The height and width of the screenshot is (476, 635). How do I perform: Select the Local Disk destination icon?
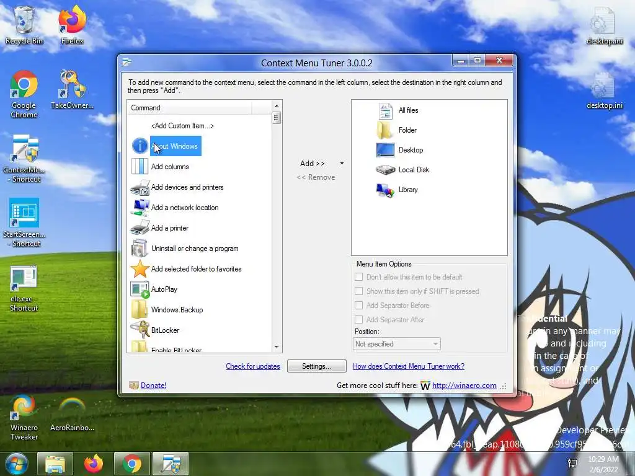point(385,170)
